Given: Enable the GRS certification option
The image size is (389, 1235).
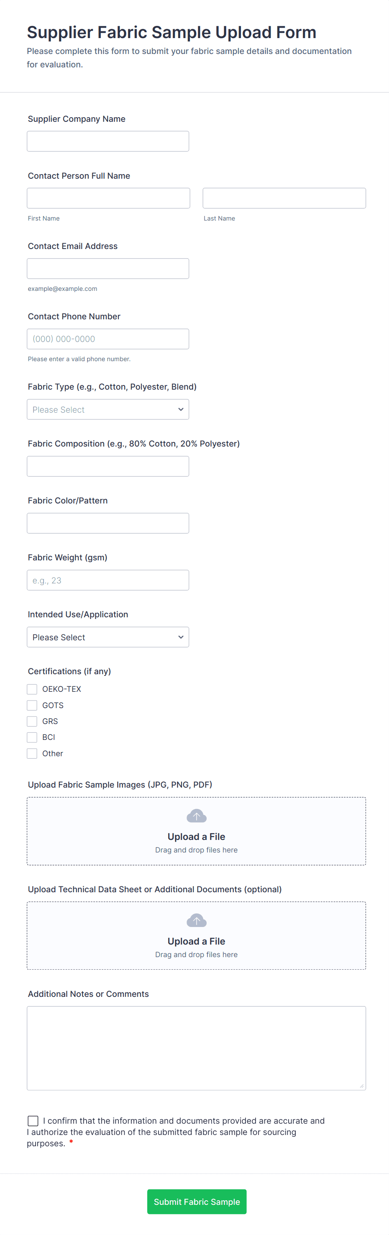Looking at the screenshot, I should coord(32,721).
